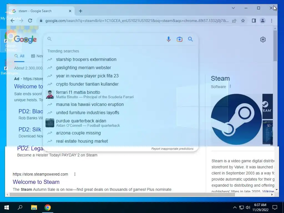Select 'year in review player pick fifa 23'
Viewport: 284px width, 213px height.
pos(121,76)
